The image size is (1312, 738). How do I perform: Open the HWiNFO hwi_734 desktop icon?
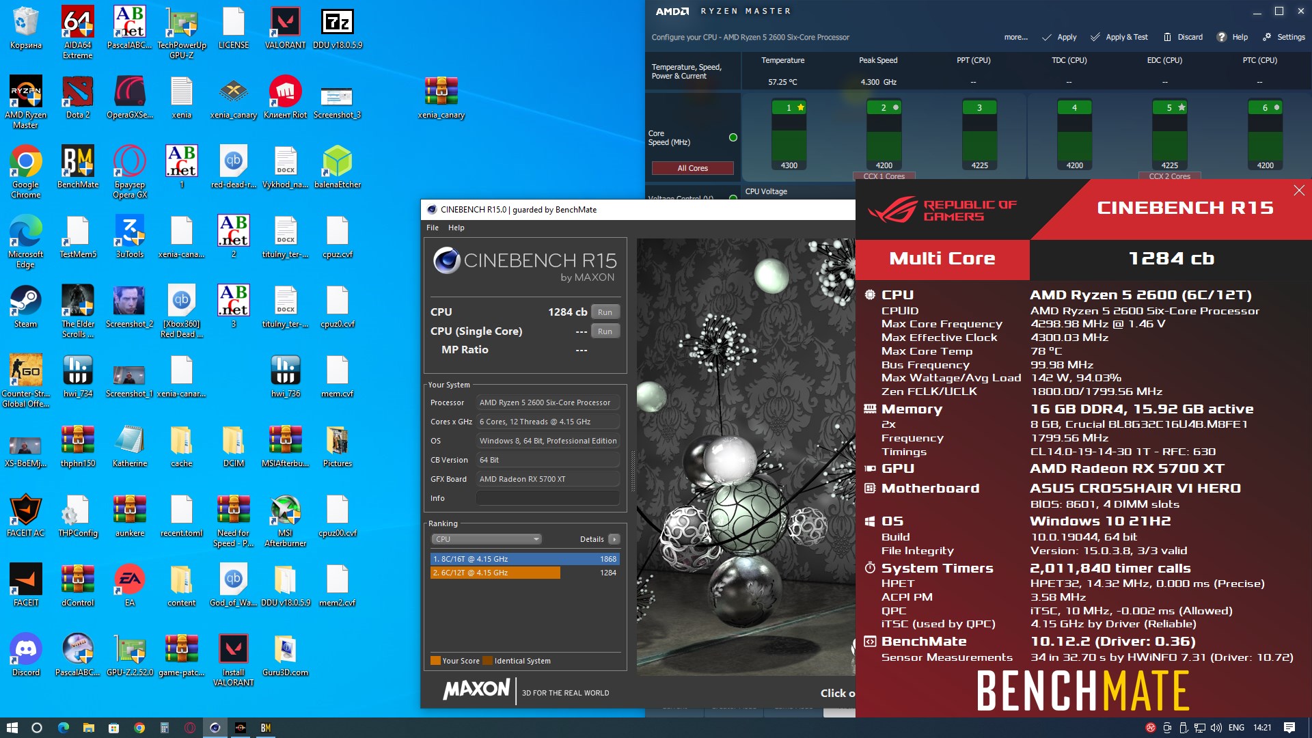78,376
